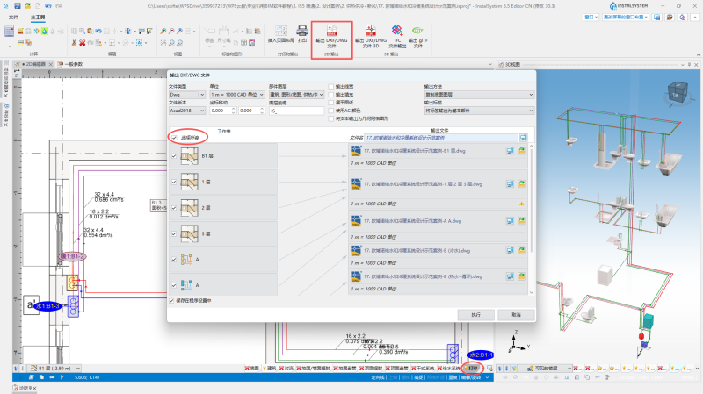703x394 pixels.
Task: Click the browse icon beside the file name field
Action: pos(523,138)
